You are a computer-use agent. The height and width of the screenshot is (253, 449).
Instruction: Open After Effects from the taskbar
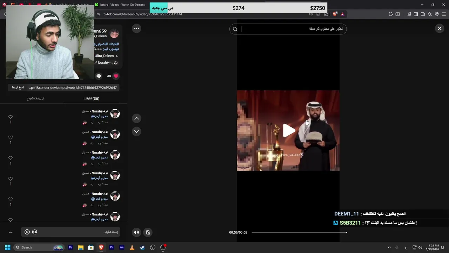click(x=122, y=247)
